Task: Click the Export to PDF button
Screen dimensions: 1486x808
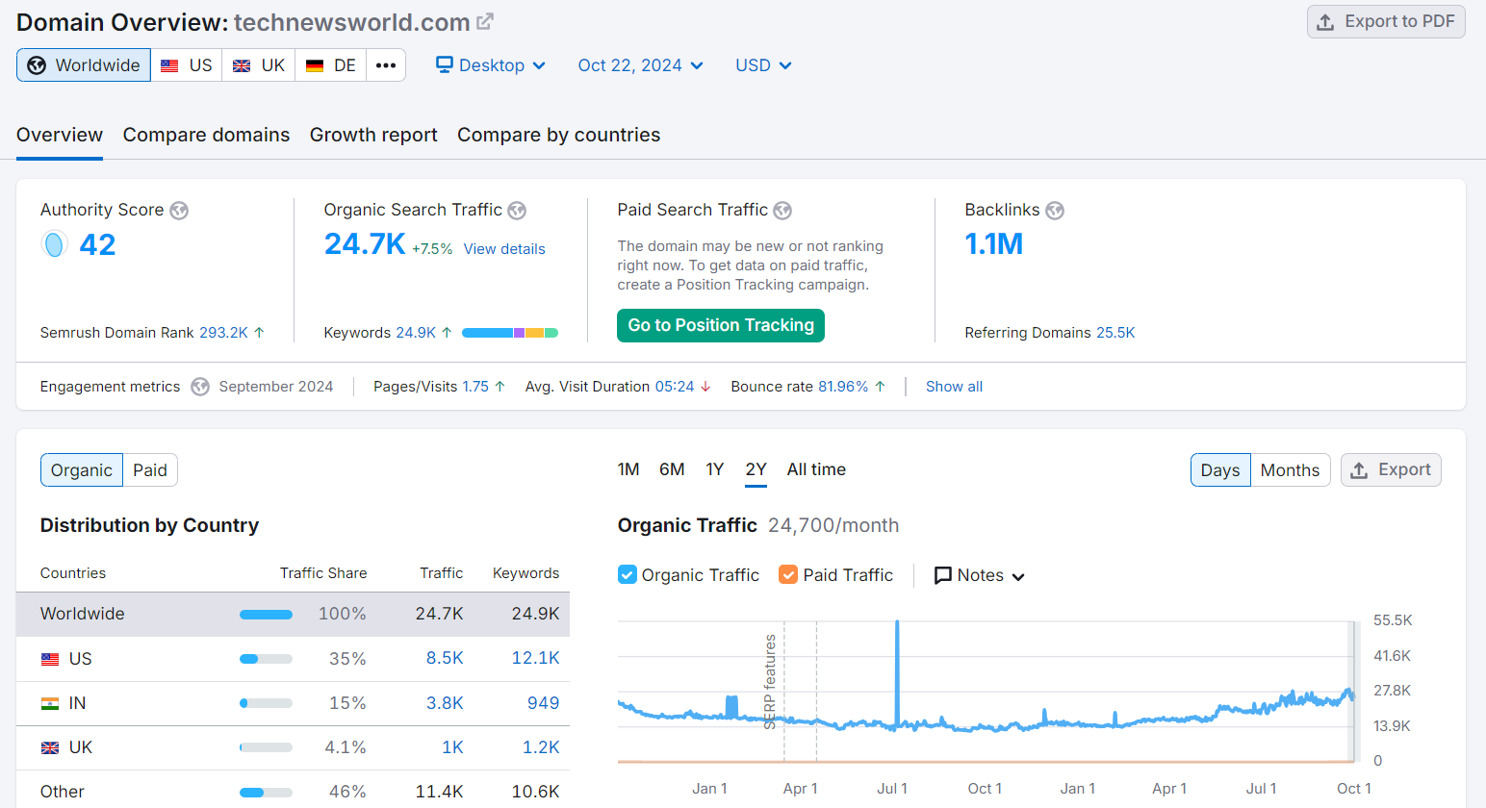Action: (x=1386, y=21)
